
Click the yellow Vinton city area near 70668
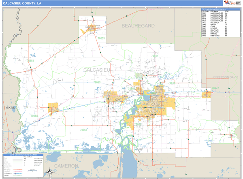click(53, 107)
